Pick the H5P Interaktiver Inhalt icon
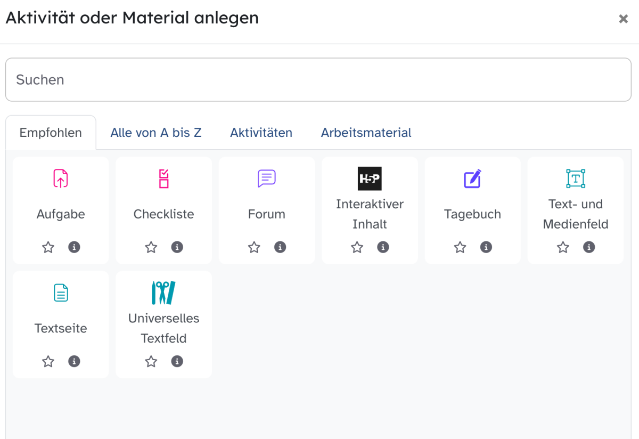The image size is (639, 439). [x=370, y=178]
